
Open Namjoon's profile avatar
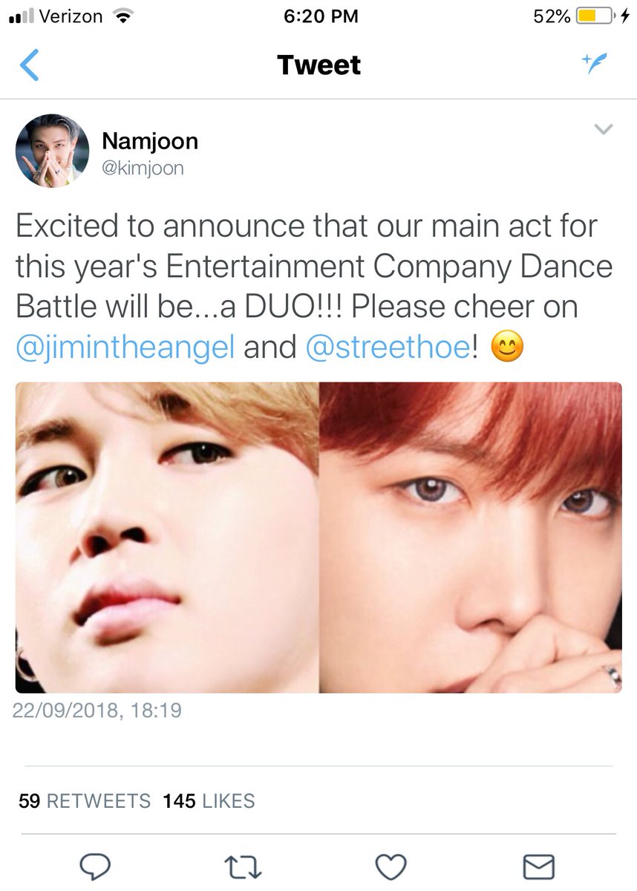(x=53, y=151)
